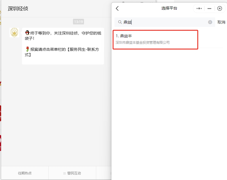Screen dimensions: 227x180
Task: Click 深圳市鼎益丰基金投资管理有限公司 subtitle
Action: click(x=143, y=43)
